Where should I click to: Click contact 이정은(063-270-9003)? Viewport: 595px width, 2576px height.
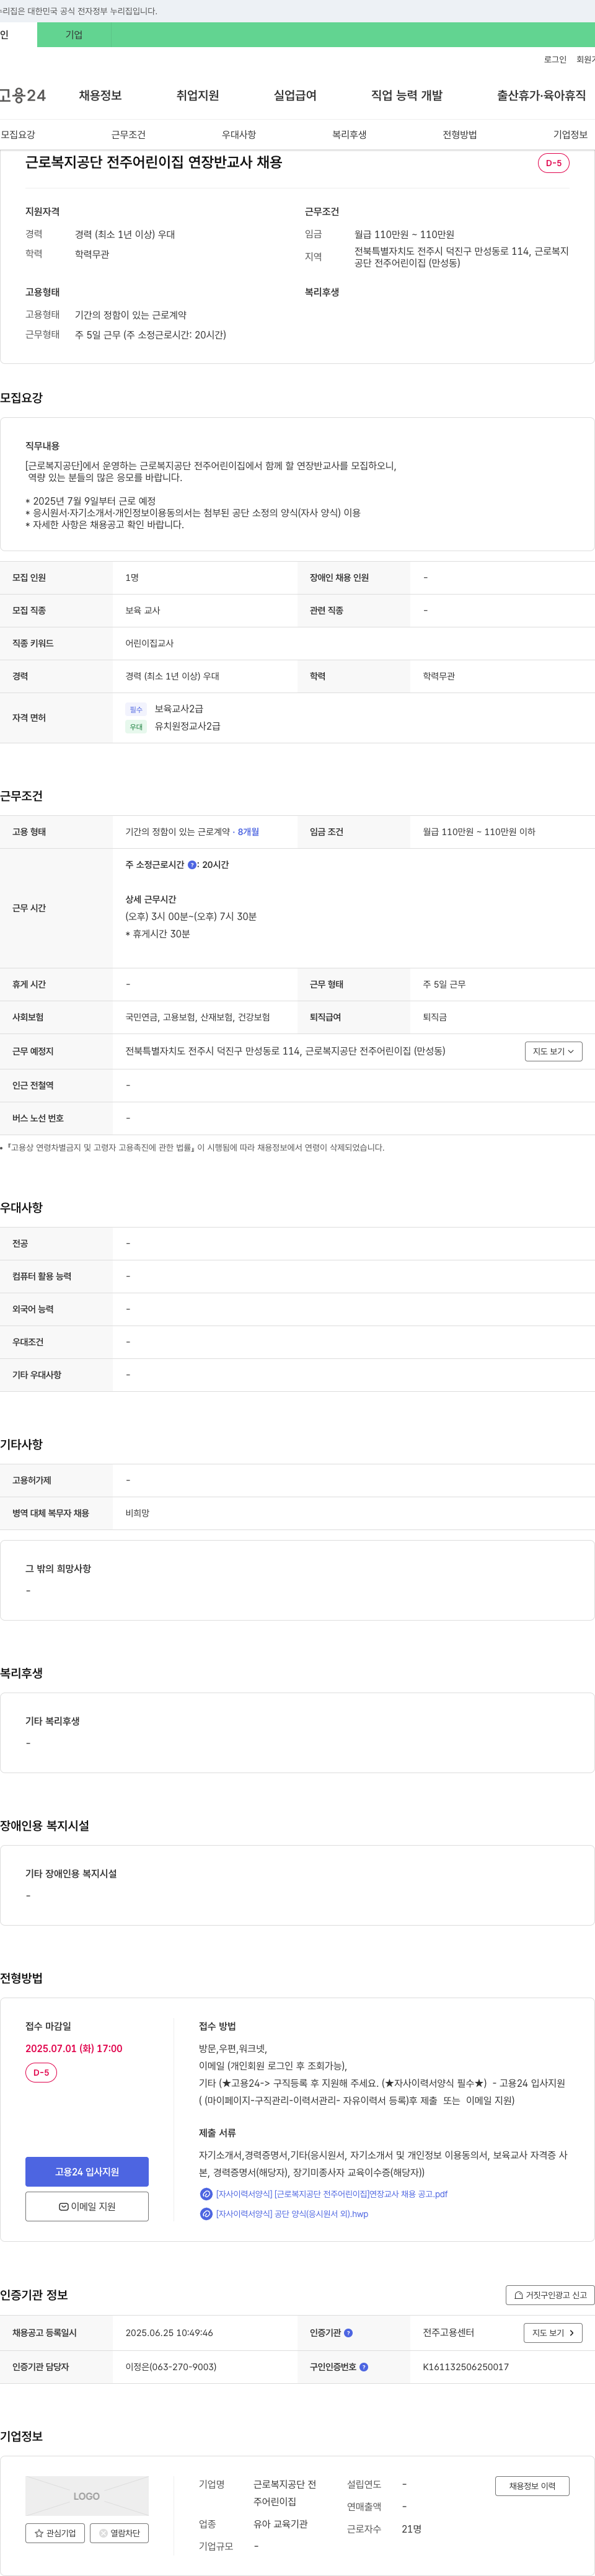pos(171,2366)
